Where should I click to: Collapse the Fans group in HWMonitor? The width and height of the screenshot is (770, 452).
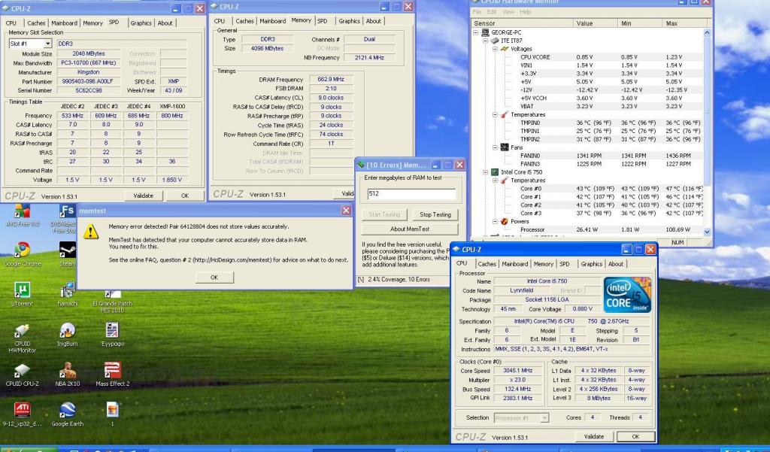point(495,147)
